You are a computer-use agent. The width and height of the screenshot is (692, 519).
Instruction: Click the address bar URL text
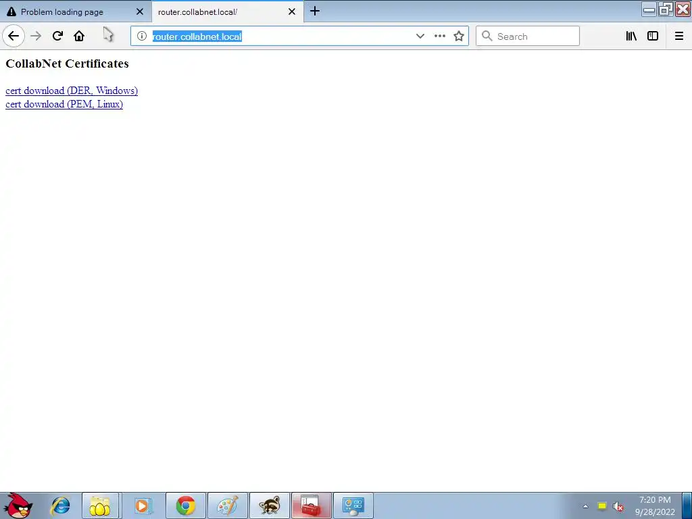click(x=197, y=36)
